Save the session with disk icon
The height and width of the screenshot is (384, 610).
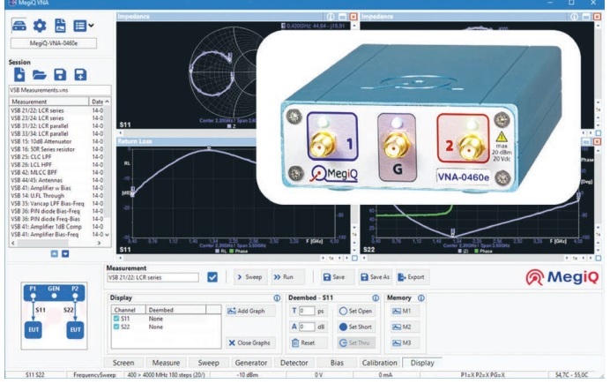click(x=60, y=74)
